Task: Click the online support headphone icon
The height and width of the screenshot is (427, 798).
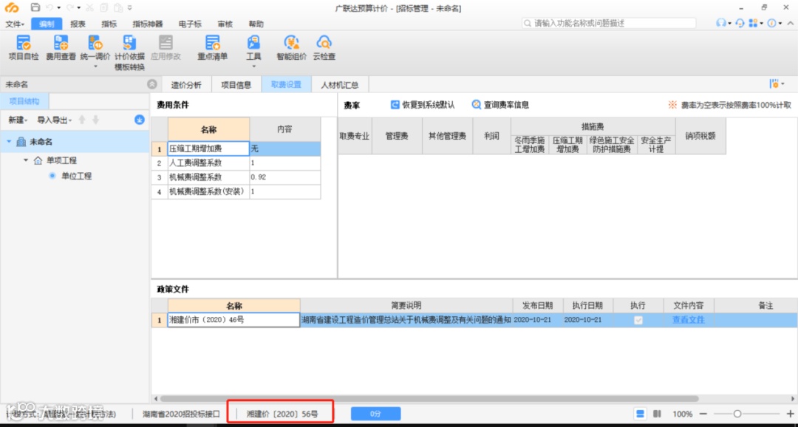Action: (740, 24)
